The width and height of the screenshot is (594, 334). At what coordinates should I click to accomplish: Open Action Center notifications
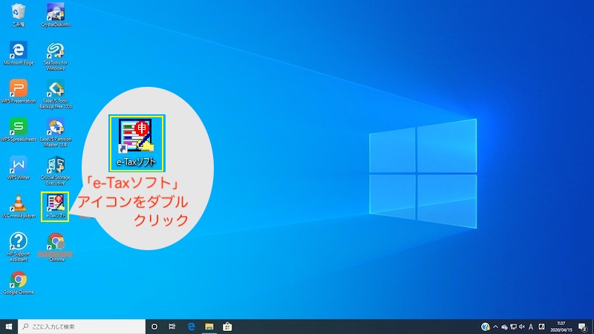583,327
